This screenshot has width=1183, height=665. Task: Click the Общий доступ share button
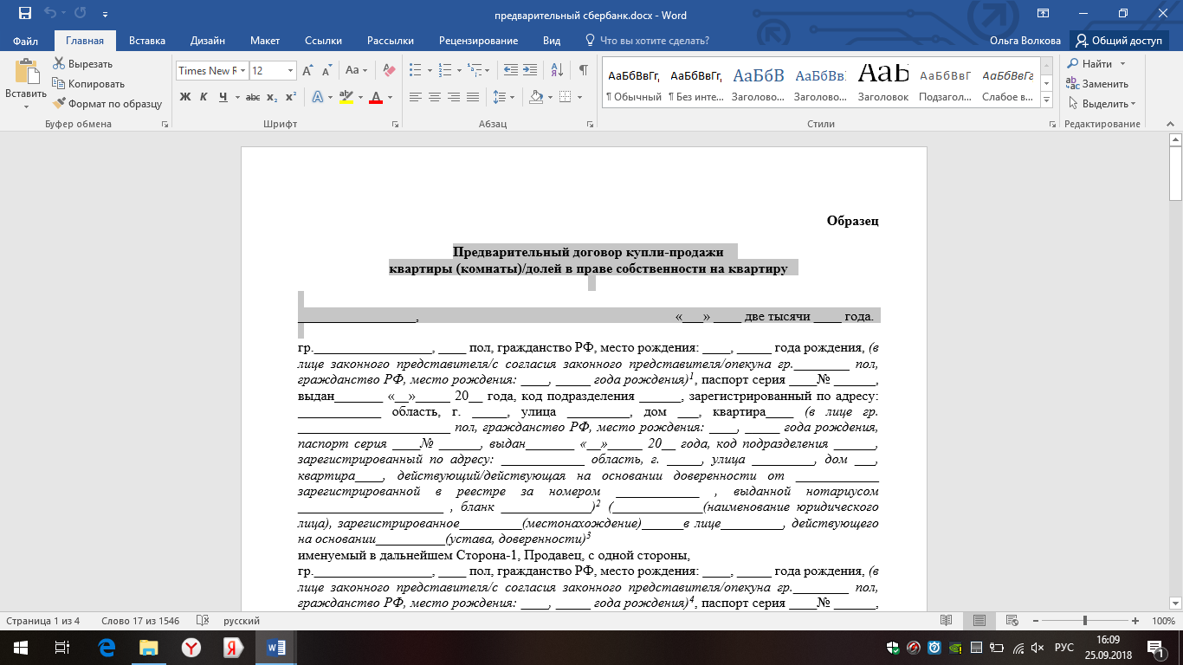pos(1119,41)
